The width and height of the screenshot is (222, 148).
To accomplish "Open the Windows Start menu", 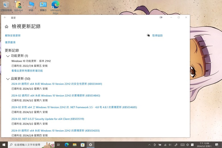I will (4, 145).
